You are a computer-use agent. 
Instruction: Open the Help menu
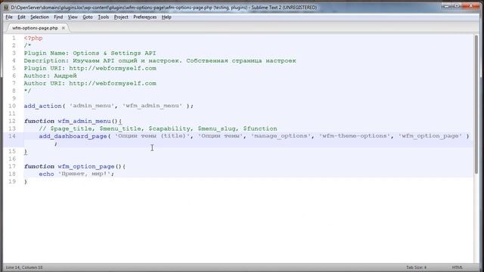tap(166, 17)
